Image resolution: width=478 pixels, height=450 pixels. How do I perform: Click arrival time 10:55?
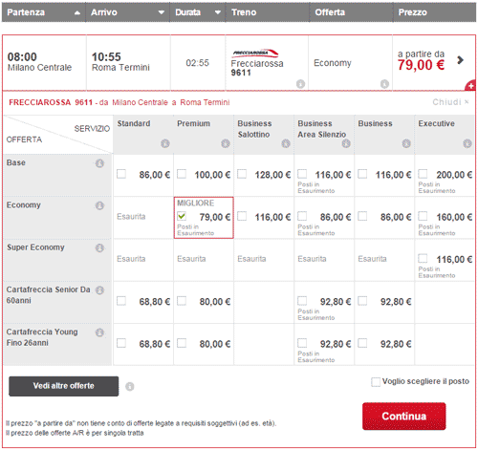coord(106,56)
